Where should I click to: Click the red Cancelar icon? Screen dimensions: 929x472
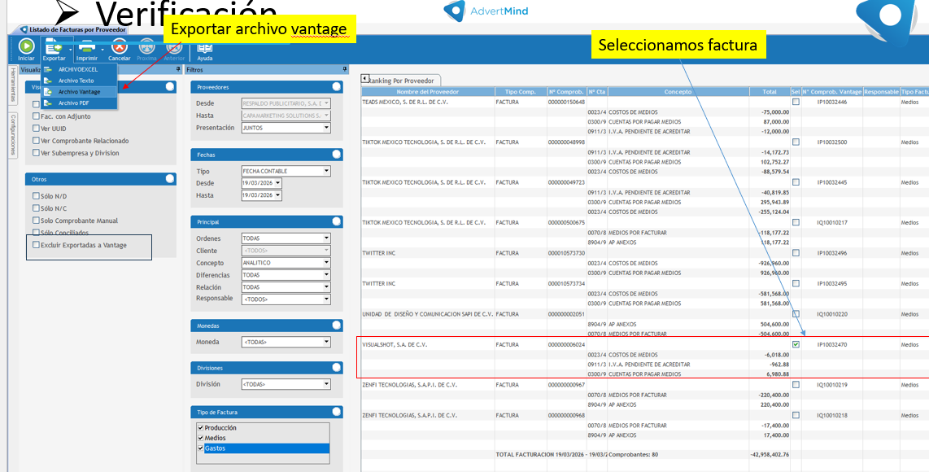[120, 46]
